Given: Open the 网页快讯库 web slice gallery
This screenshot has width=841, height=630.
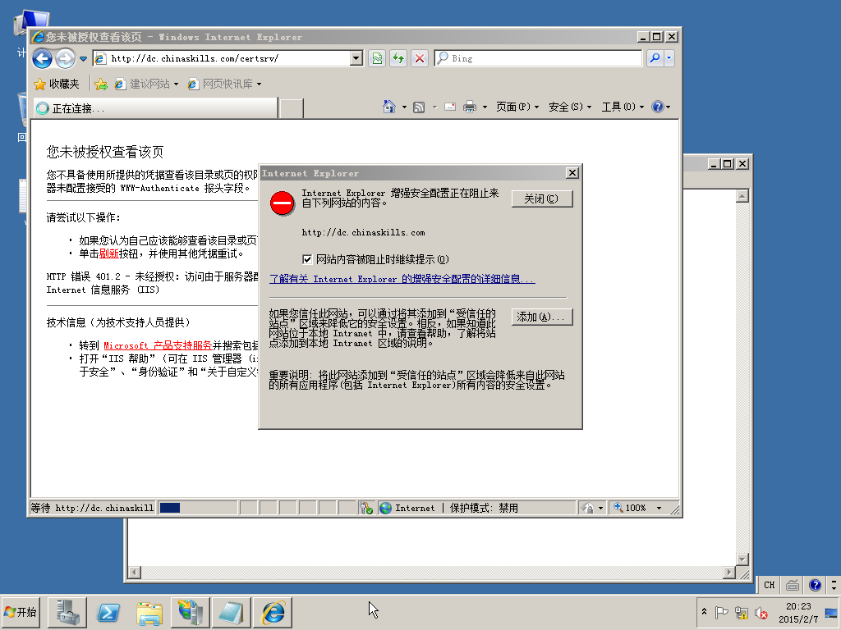Looking at the screenshot, I should [x=224, y=84].
